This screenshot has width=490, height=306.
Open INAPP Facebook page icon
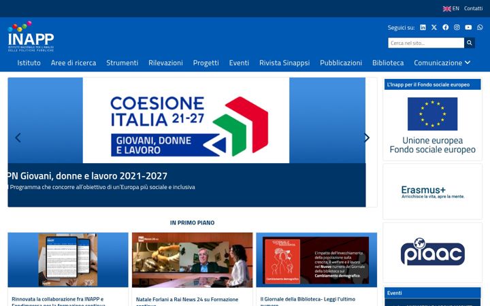pos(446,27)
